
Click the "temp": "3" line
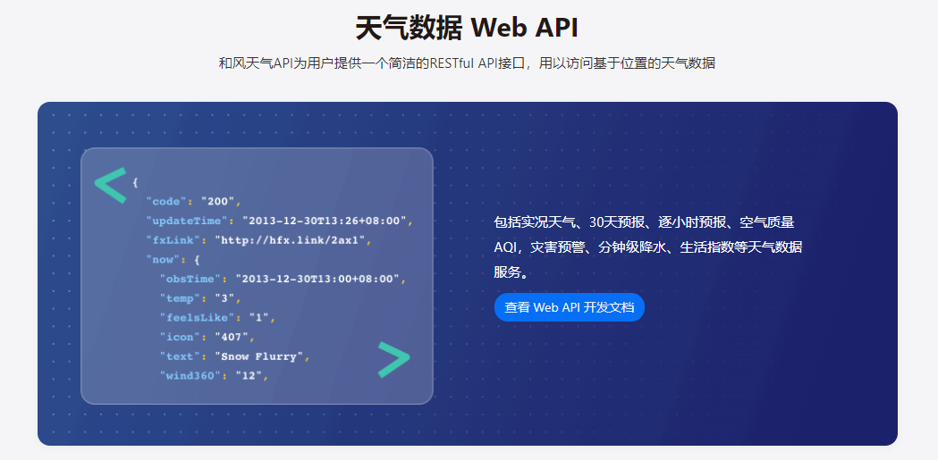point(199,298)
